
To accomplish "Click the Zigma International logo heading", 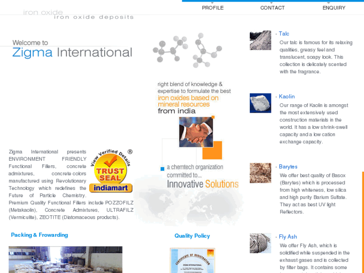I will (72, 52).
